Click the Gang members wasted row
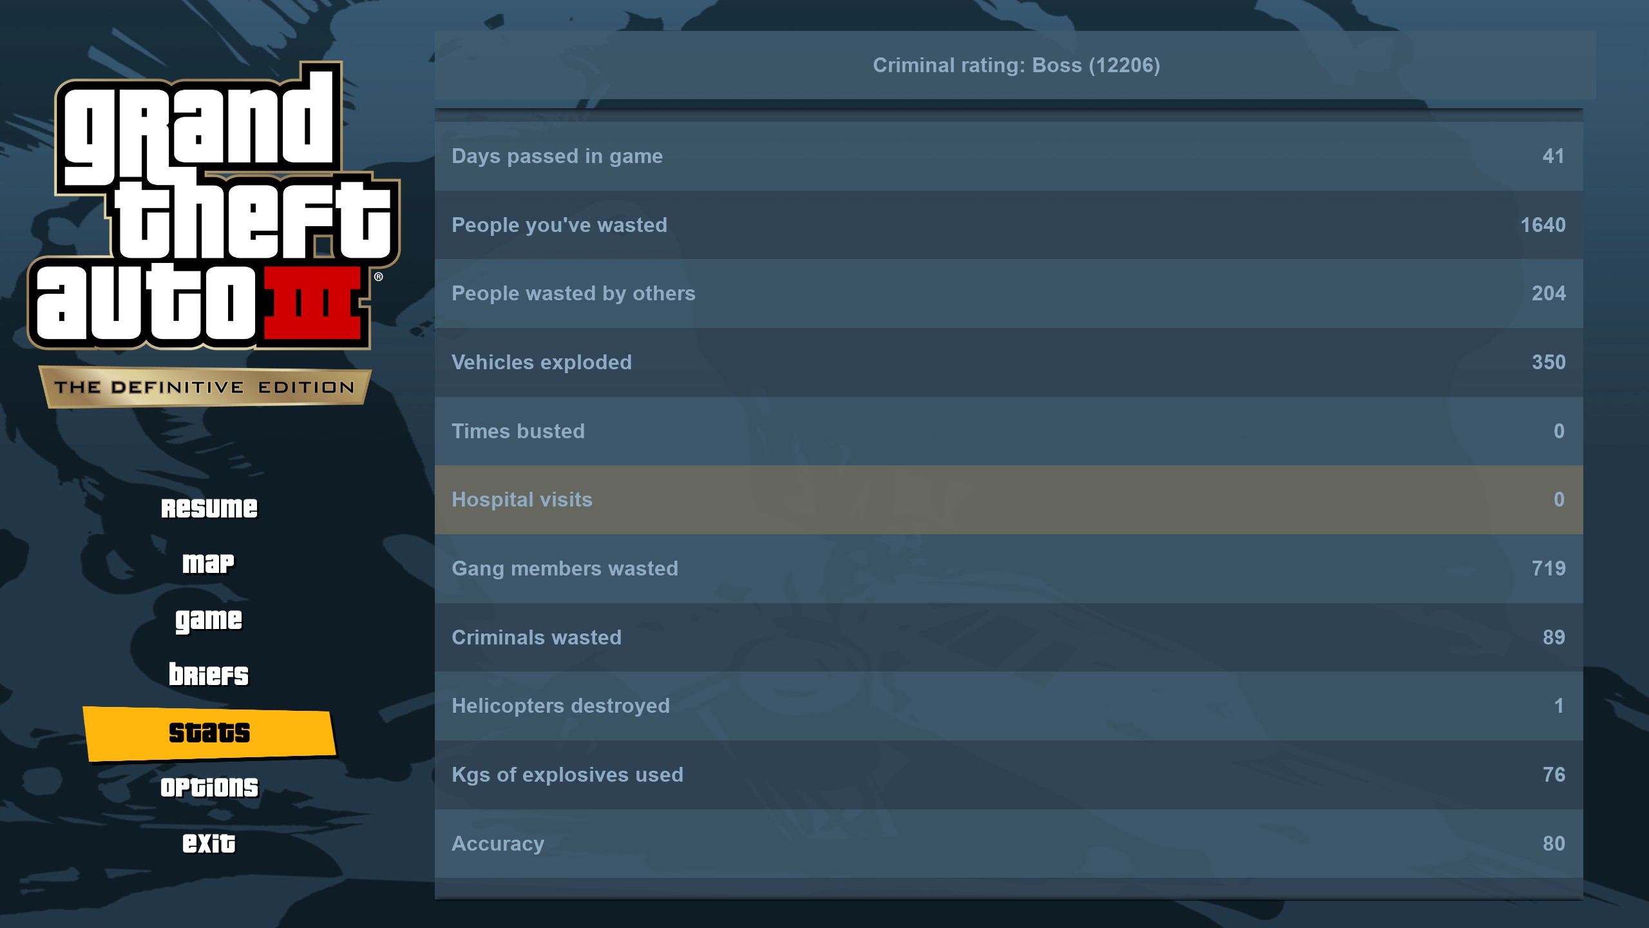This screenshot has width=1649, height=928. click(1009, 568)
